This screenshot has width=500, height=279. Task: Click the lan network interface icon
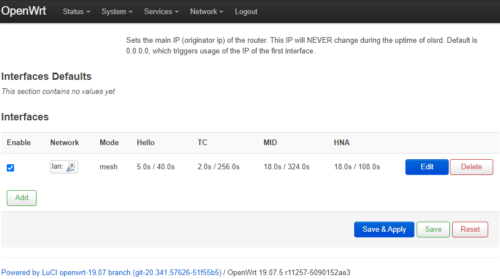(71, 166)
